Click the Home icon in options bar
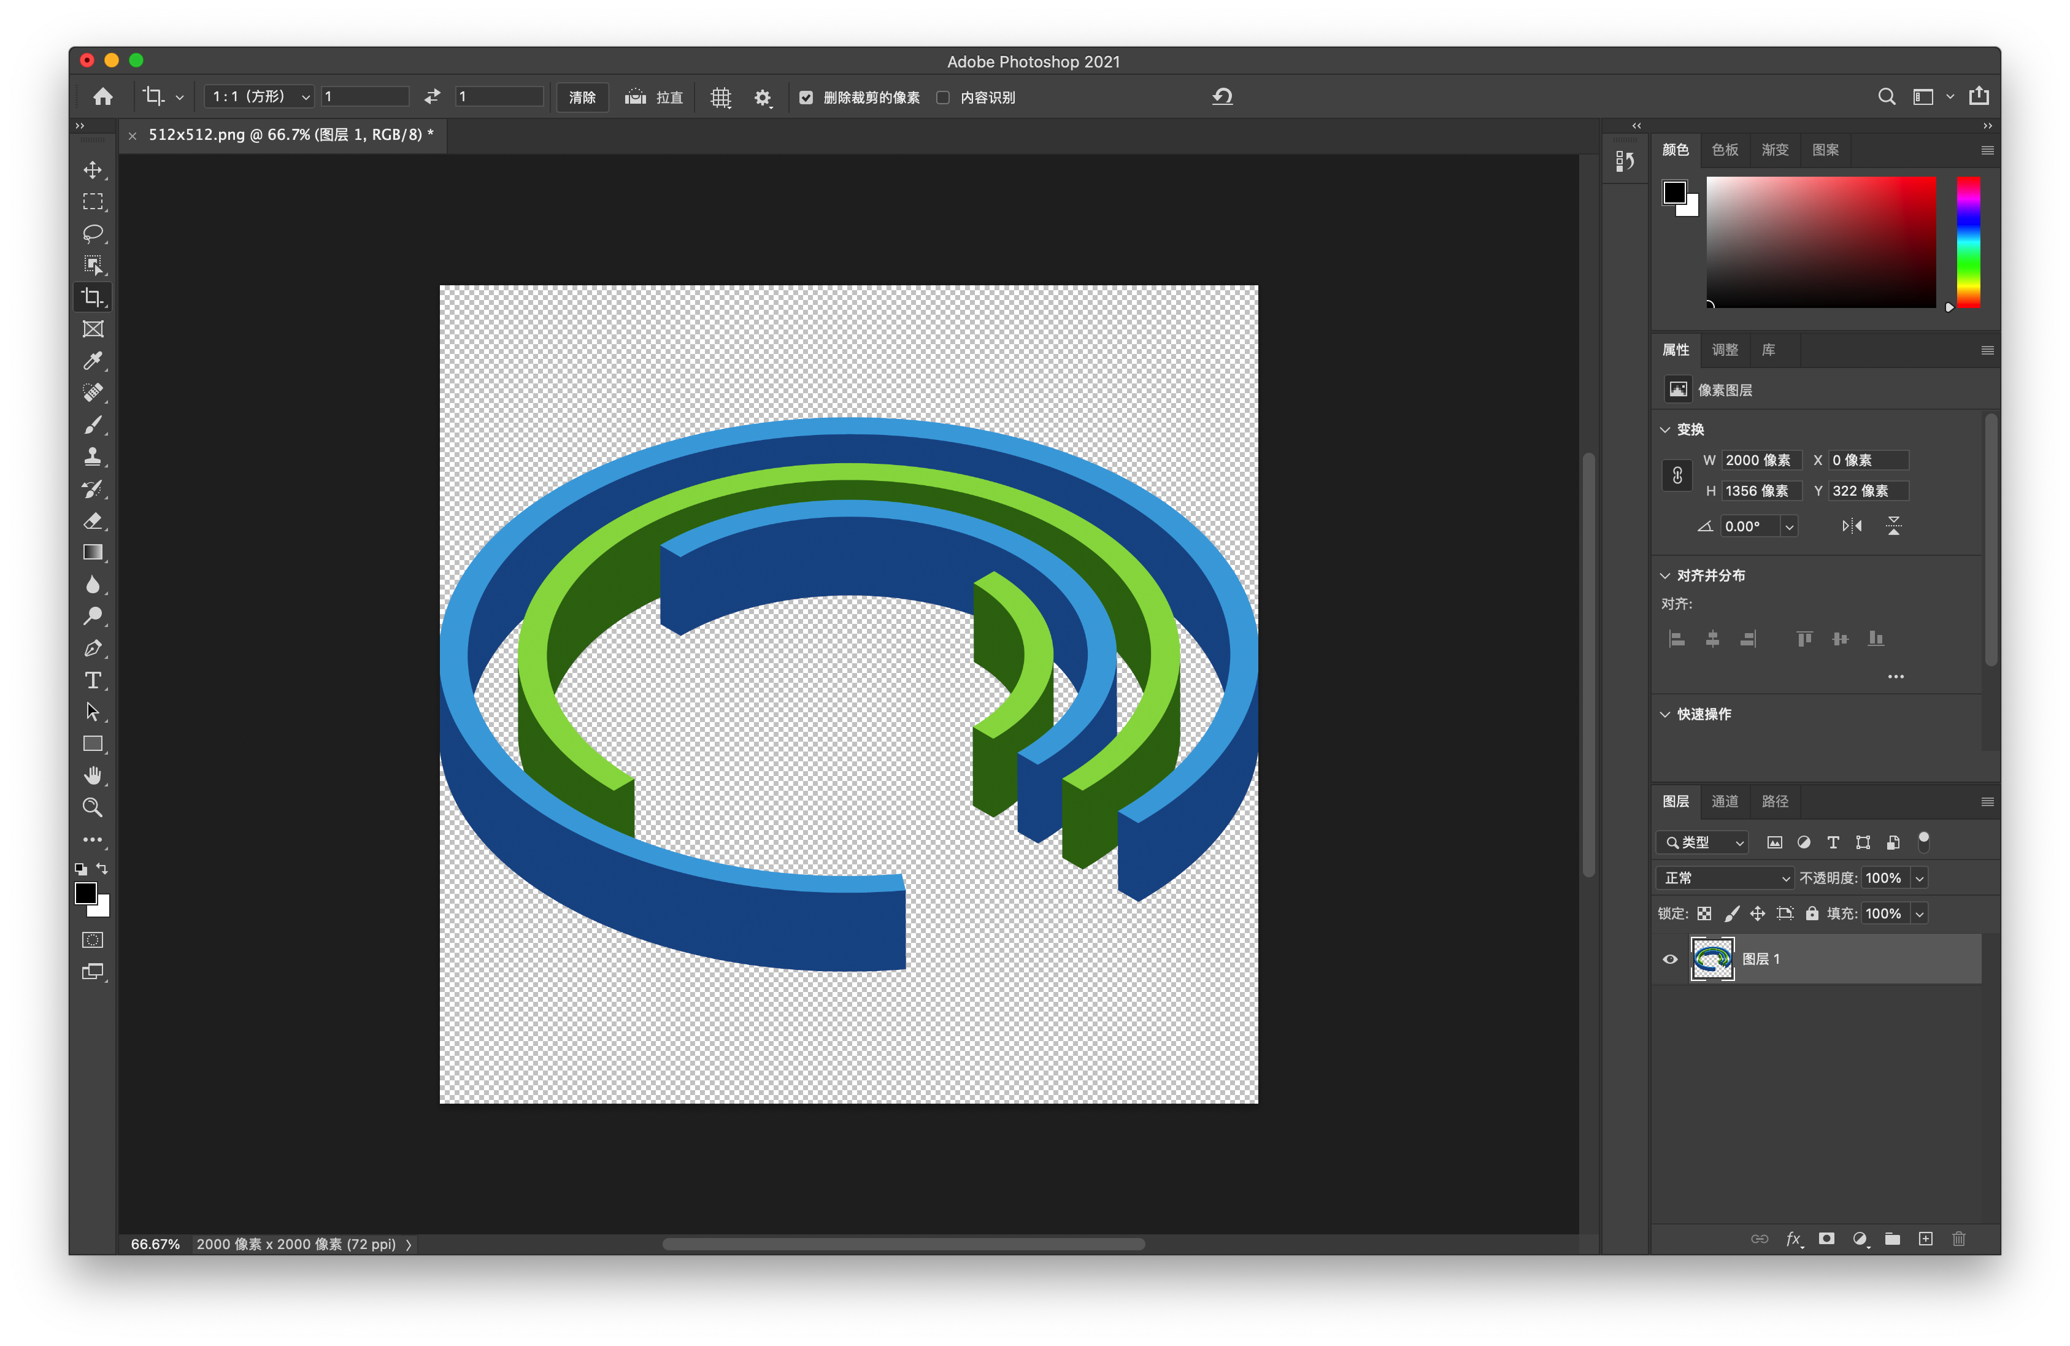Image resolution: width=2070 pixels, height=1346 pixels. (102, 96)
